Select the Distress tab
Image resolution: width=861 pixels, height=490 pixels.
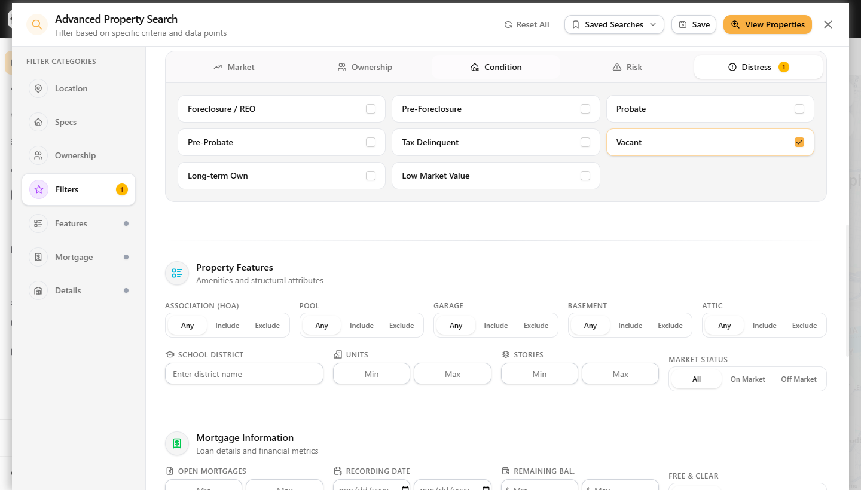point(758,67)
